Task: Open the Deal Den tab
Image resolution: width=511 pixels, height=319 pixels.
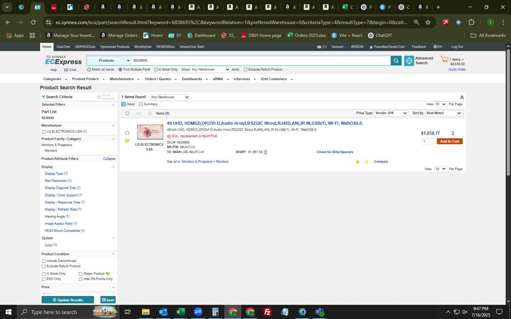Action: (x=64, y=47)
